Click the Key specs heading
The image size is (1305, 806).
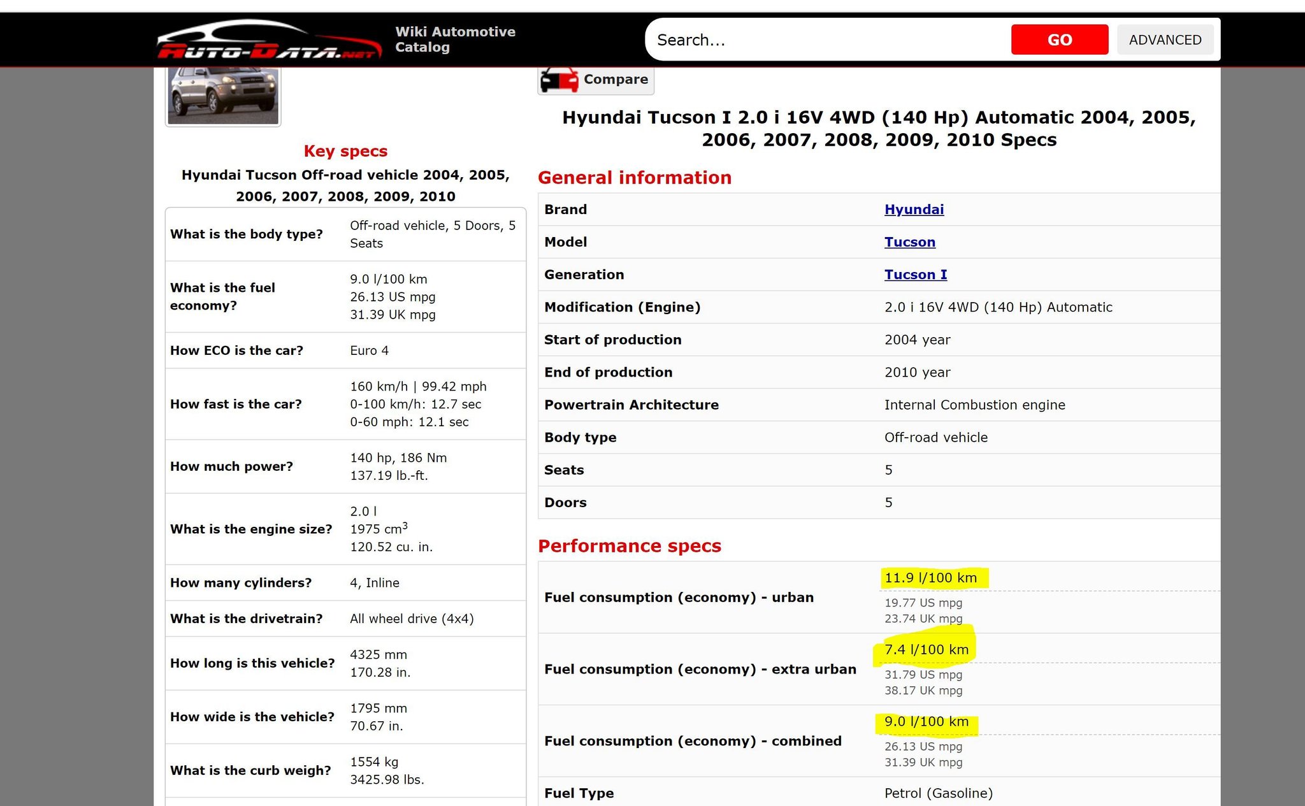pos(345,151)
